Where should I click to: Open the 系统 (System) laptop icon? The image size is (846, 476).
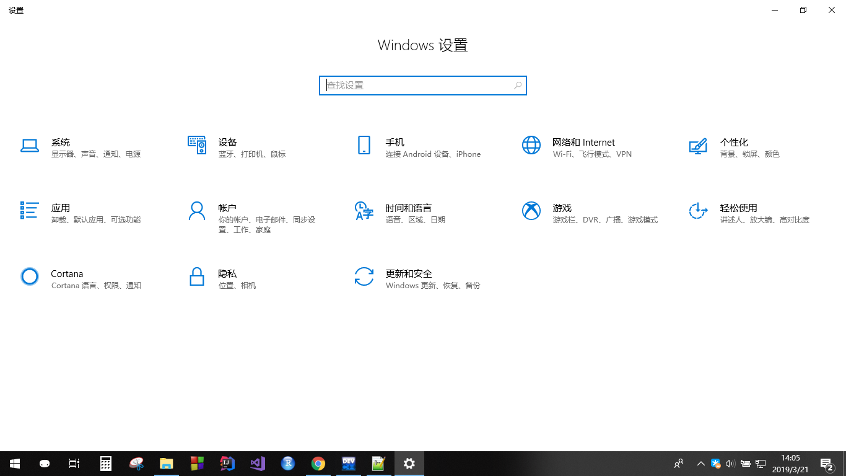click(x=30, y=145)
